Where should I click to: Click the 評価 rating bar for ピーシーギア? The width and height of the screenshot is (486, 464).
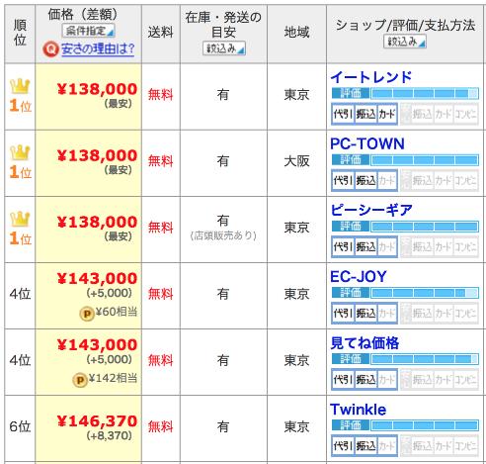pyautogui.click(x=405, y=227)
